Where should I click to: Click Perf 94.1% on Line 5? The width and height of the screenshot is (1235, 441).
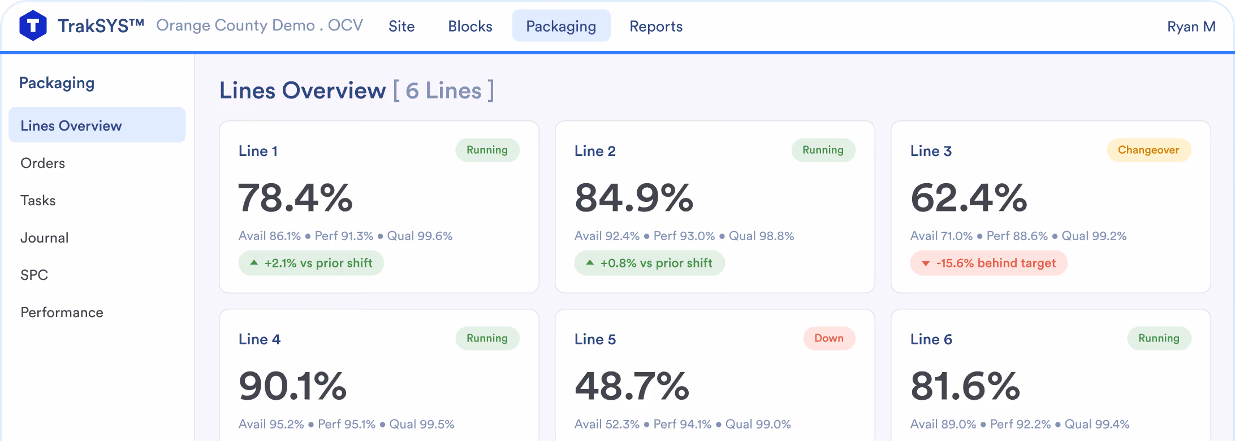(683, 424)
